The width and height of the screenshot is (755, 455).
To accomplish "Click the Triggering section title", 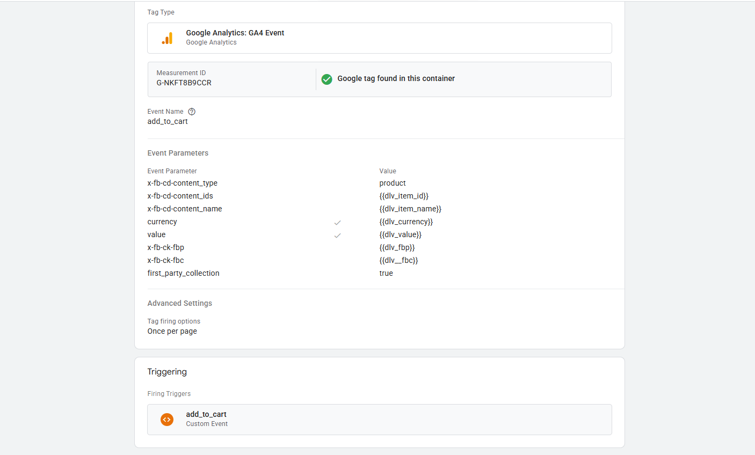I will point(167,372).
